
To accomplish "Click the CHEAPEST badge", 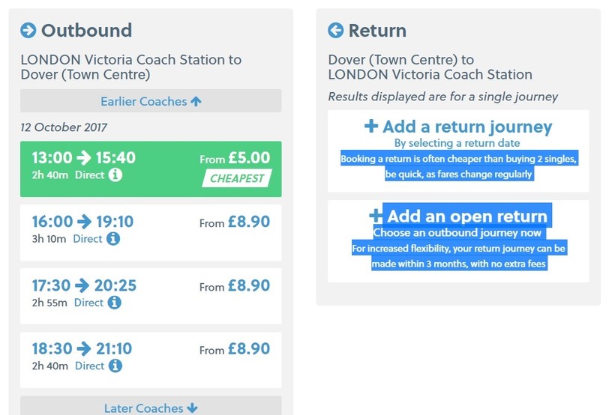I will pyautogui.click(x=237, y=178).
